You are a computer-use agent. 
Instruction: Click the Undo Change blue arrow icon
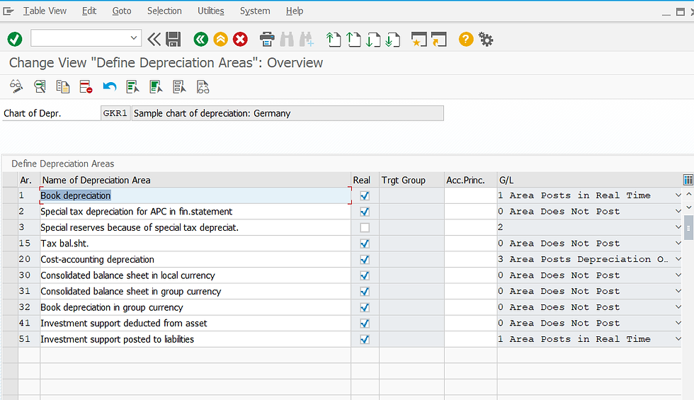pyautogui.click(x=109, y=86)
